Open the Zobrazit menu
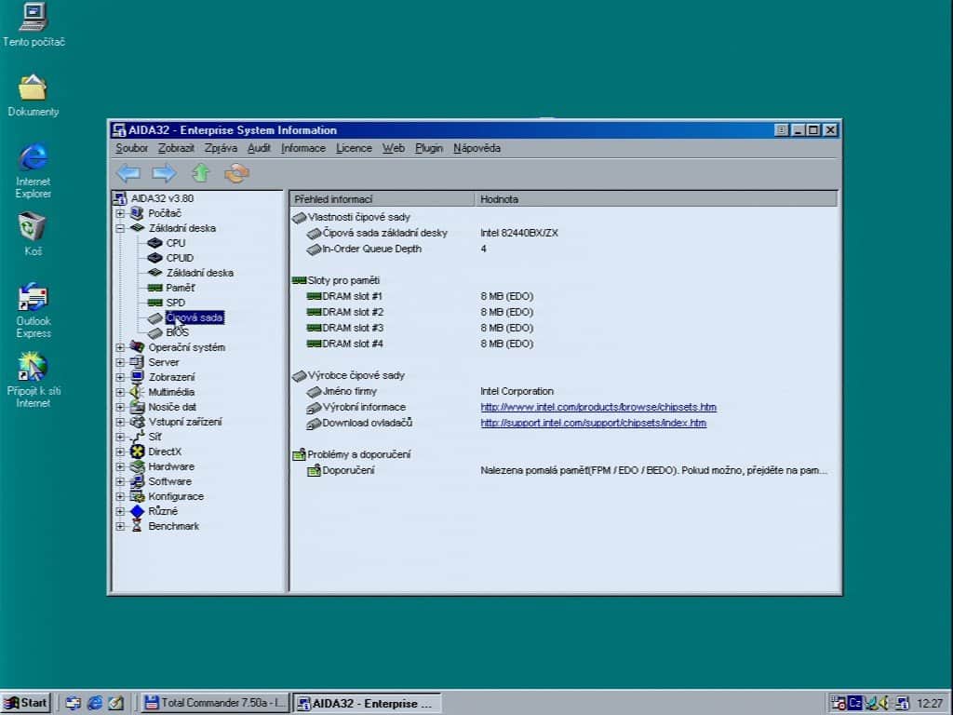This screenshot has width=953, height=715. [176, 148]
